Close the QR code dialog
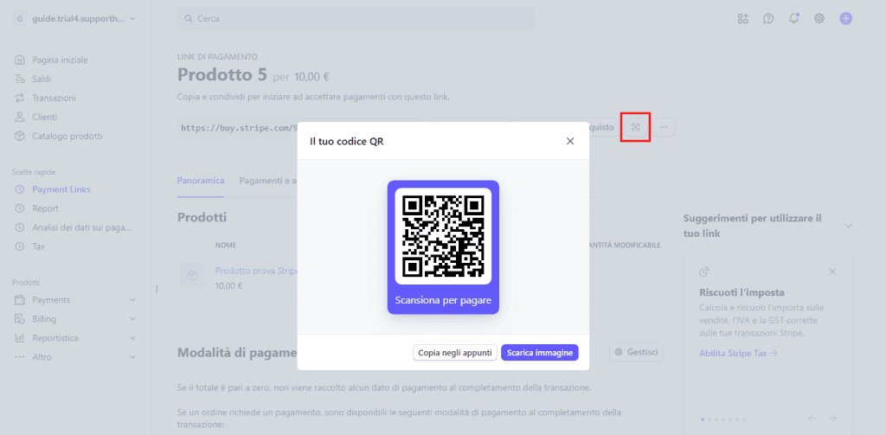This screenshot has height=435, width=886. [570, 141]
